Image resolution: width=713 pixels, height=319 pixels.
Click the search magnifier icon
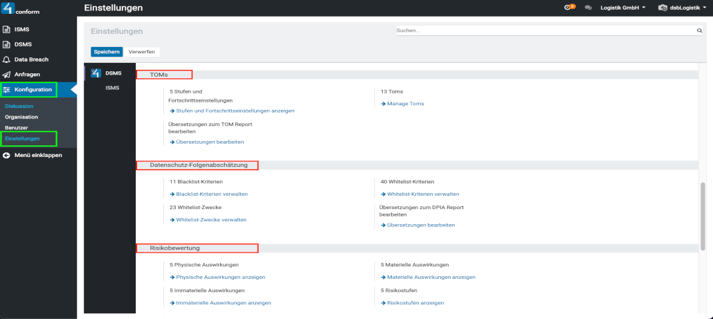click(x=699, y=31)
